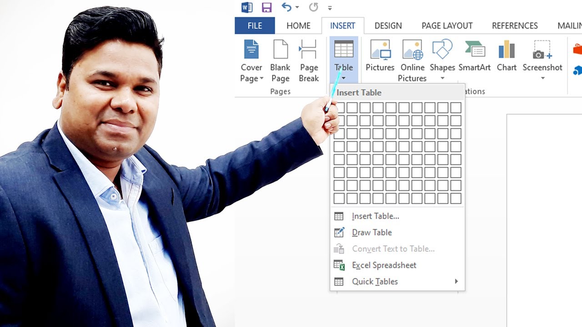Switch to the DESIGN tab

tap(388, 25)
